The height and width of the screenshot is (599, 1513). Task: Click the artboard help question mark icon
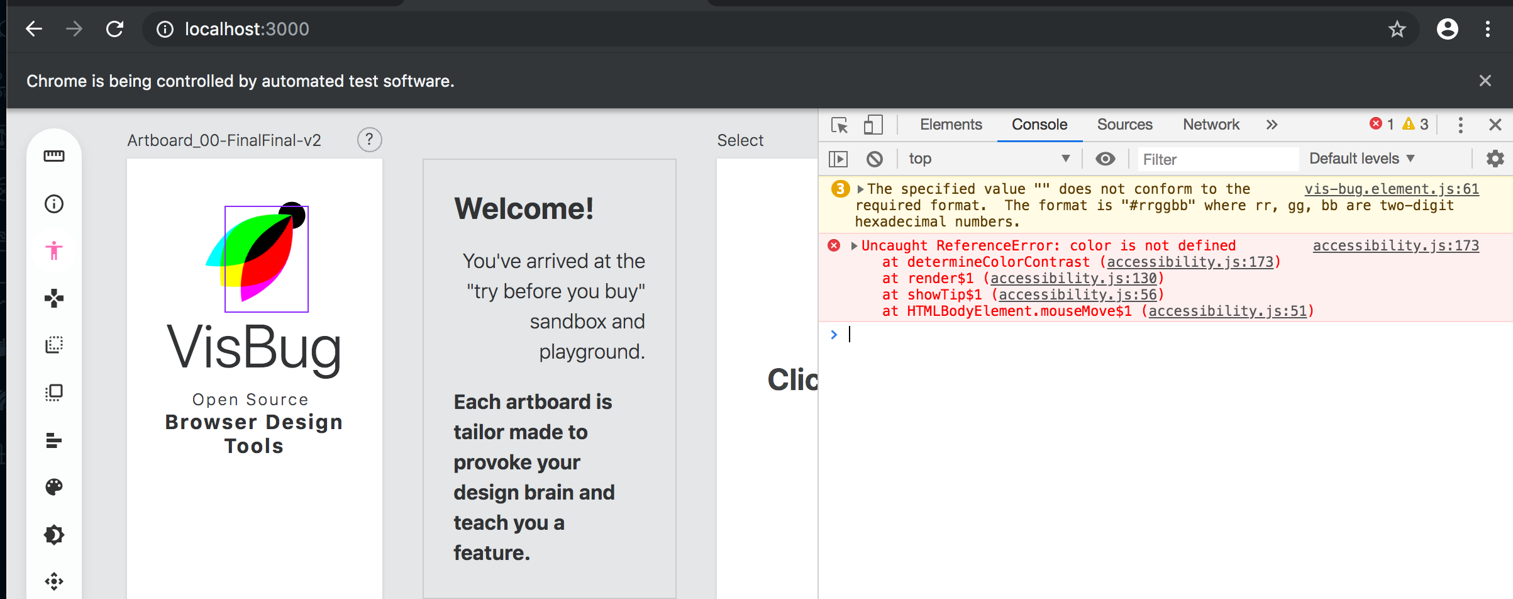click(x=369, y=140)
